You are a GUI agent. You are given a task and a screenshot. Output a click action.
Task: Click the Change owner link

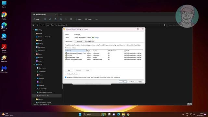tap(96, 38)
